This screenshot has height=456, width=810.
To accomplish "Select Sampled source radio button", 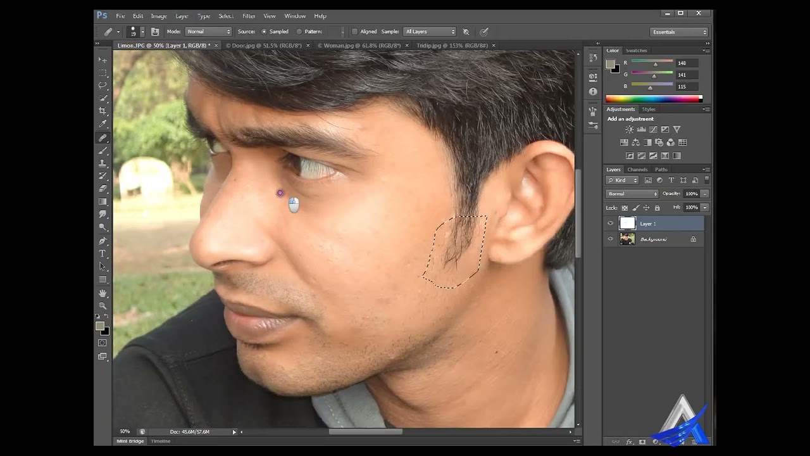I will point(264,32).
